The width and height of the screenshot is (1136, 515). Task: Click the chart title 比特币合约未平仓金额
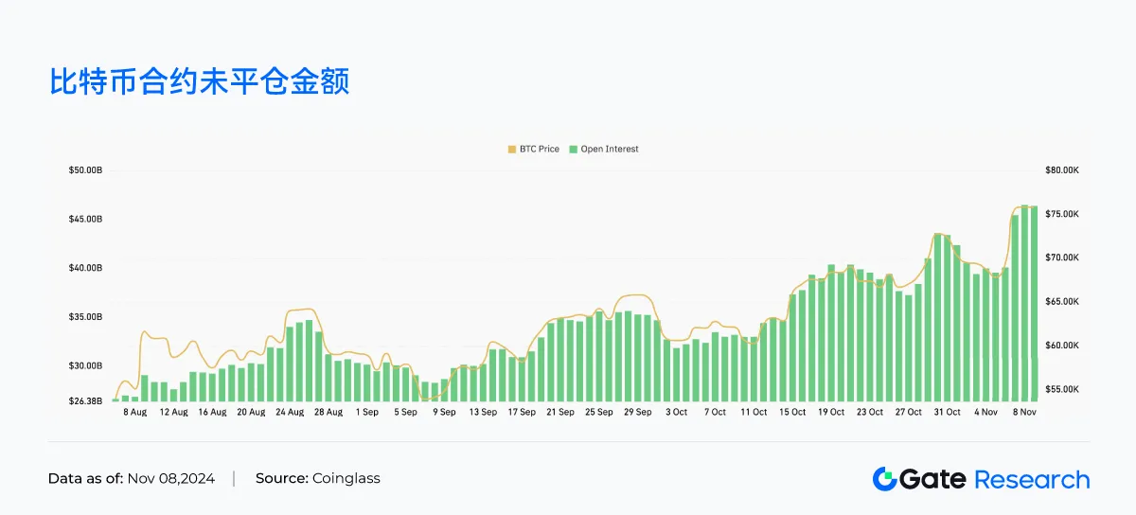pyautogui.click(x=199, y=81)
